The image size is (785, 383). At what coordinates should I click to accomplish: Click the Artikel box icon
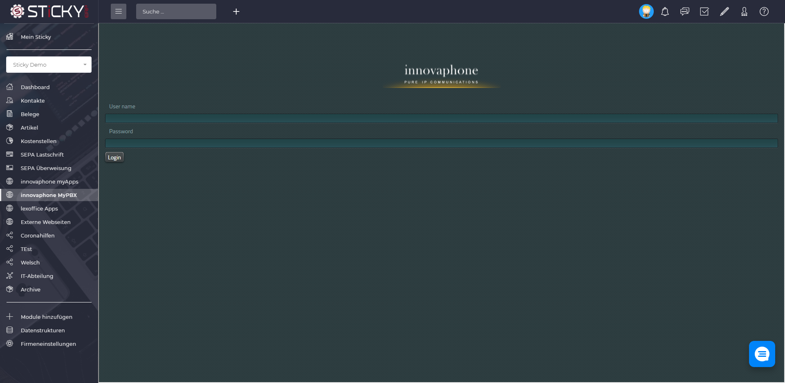[10, 128]
